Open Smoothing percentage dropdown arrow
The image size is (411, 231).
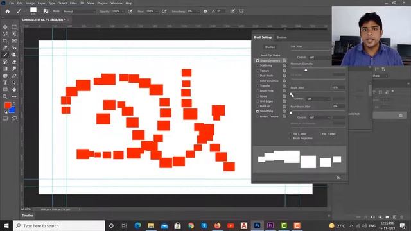198,12
